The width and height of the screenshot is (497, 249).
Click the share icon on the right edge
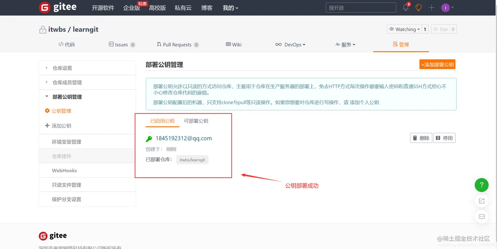pos(482,201)
